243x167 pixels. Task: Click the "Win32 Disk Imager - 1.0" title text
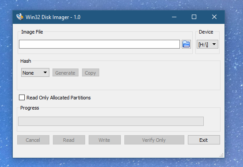pyautogui.click(x=53, y=17)
